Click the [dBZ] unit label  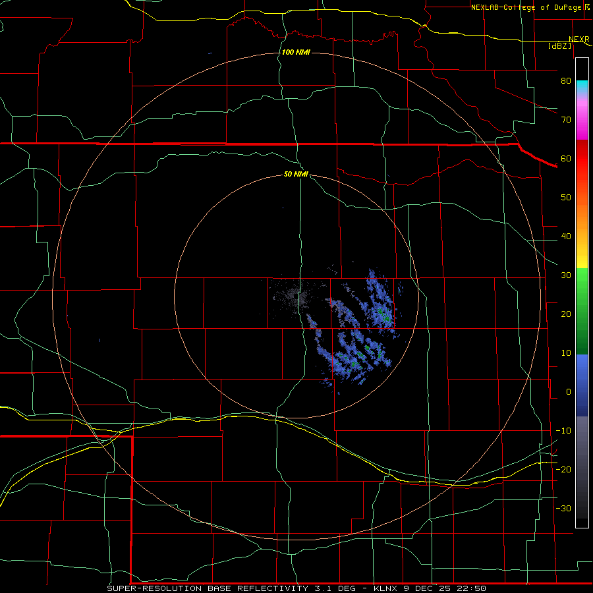click(560, 45)
